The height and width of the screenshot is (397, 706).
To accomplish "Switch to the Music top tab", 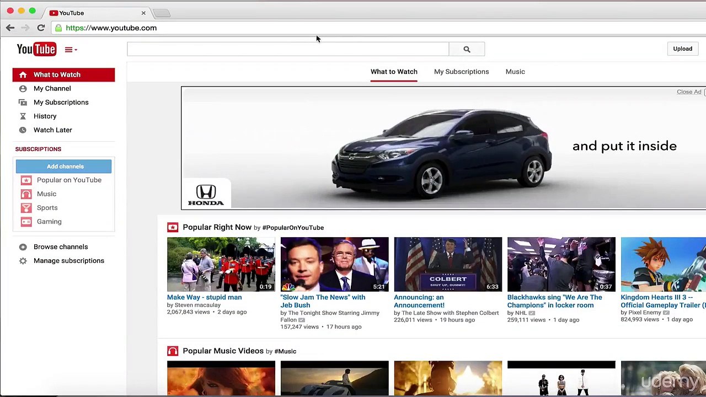I will click(515, 72).
